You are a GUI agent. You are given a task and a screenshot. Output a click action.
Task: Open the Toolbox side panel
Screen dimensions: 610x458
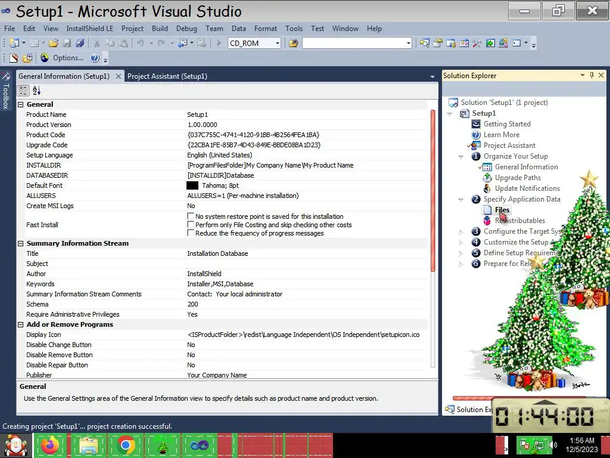pos(5,91)
